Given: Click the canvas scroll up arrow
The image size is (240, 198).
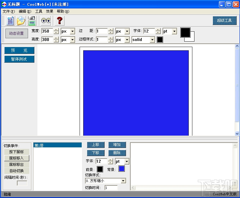Looking at the screenshot, I should [x=237, y=46].
